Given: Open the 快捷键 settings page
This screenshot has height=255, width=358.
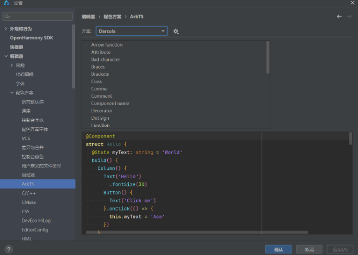Looking at the screenshot, I should click(x=16, y=47).
